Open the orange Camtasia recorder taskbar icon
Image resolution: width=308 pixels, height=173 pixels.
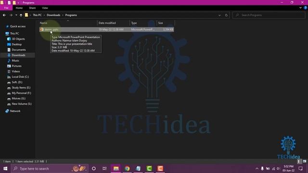tap(160, 169)
